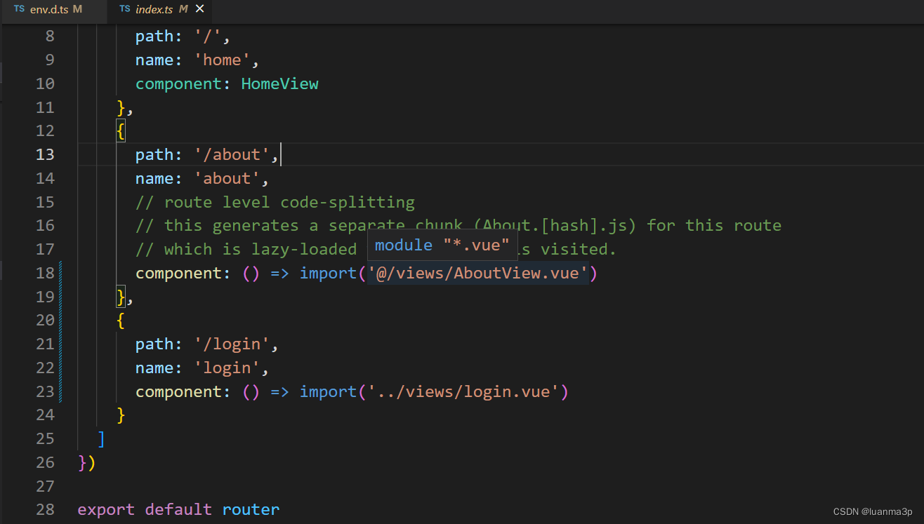Click the component key on line 10
Screen dimensions: 924x524
click(x=178, y=83)
